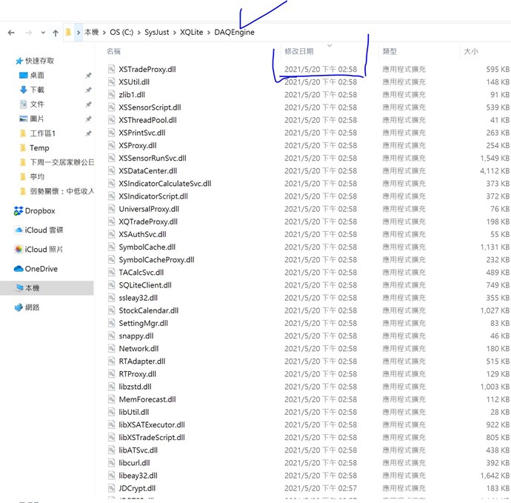Select zlib1.dll file icon
The image size is (511, 503).
tap(111, 95)
